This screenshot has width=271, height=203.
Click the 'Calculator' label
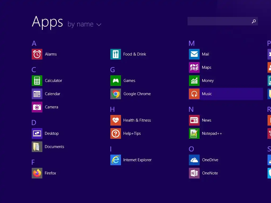coord(53,81)
